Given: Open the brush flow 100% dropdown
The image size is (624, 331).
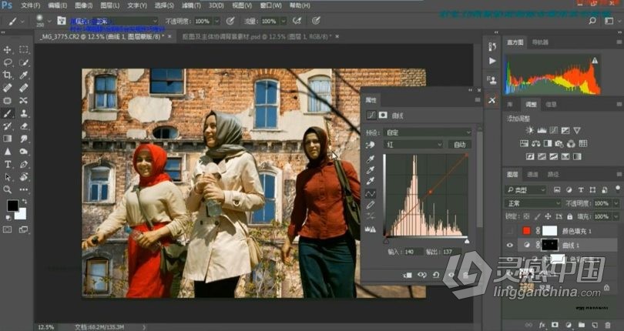Looking at the screenshot, I should (x=283, y=21).
